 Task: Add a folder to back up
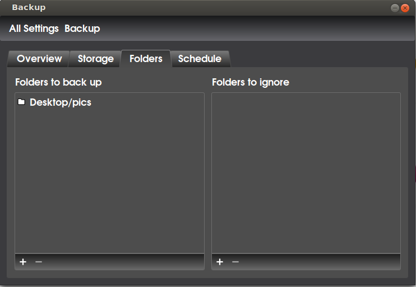point(23,262)
